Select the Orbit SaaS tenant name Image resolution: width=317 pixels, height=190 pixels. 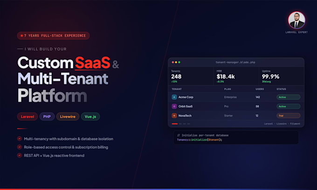pos(186,106)
